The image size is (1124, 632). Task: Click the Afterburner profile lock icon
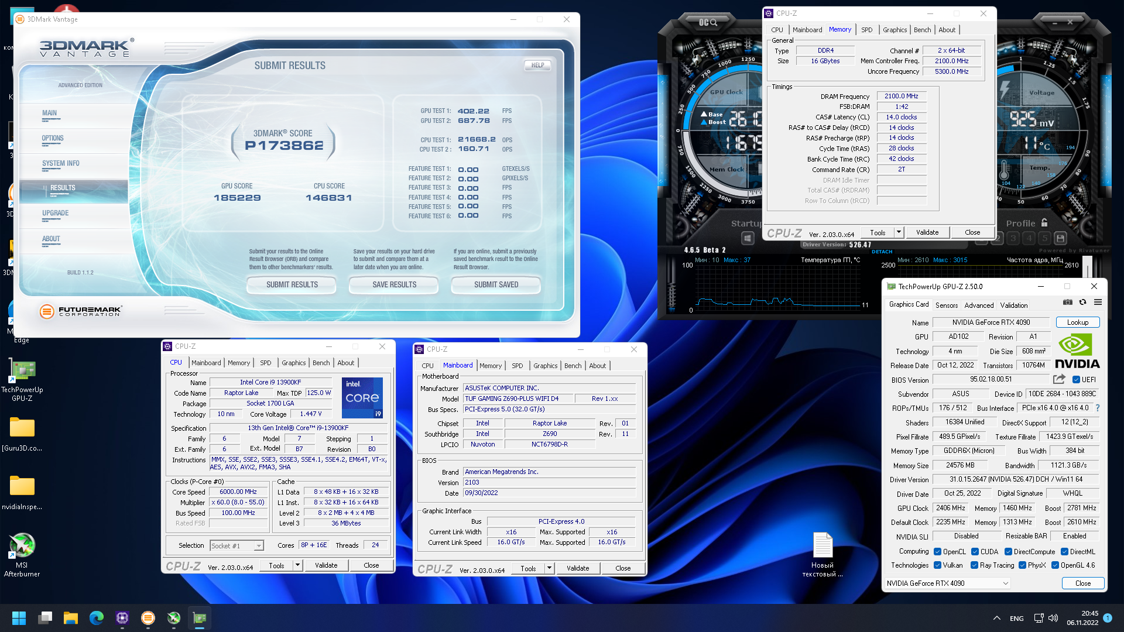[1044, 223]
